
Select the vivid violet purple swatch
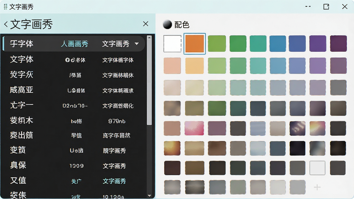318,44
